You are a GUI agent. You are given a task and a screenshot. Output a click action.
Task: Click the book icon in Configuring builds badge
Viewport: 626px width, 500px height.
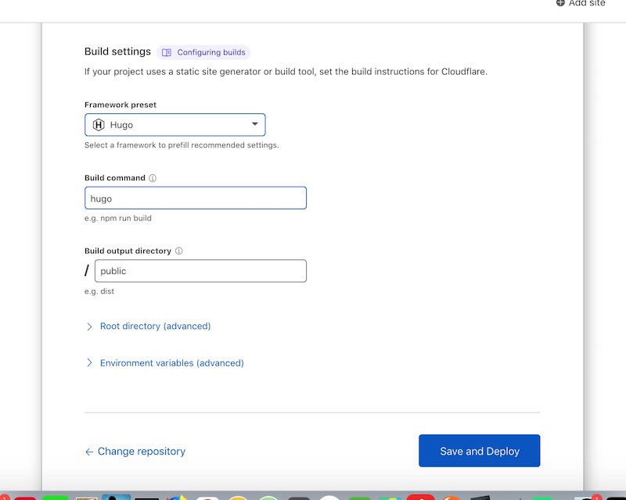167,52
